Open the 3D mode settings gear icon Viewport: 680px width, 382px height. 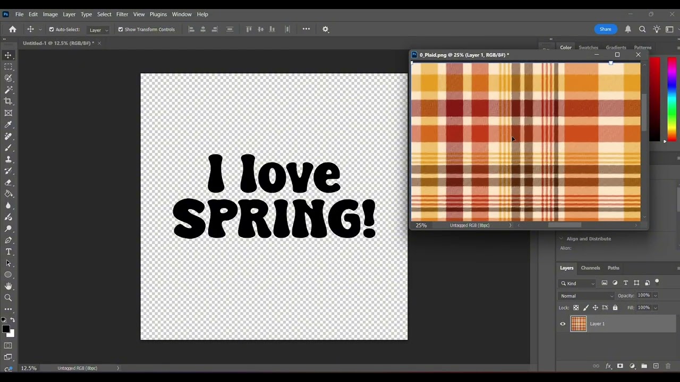pyautogui.click(x=326, y=29)
